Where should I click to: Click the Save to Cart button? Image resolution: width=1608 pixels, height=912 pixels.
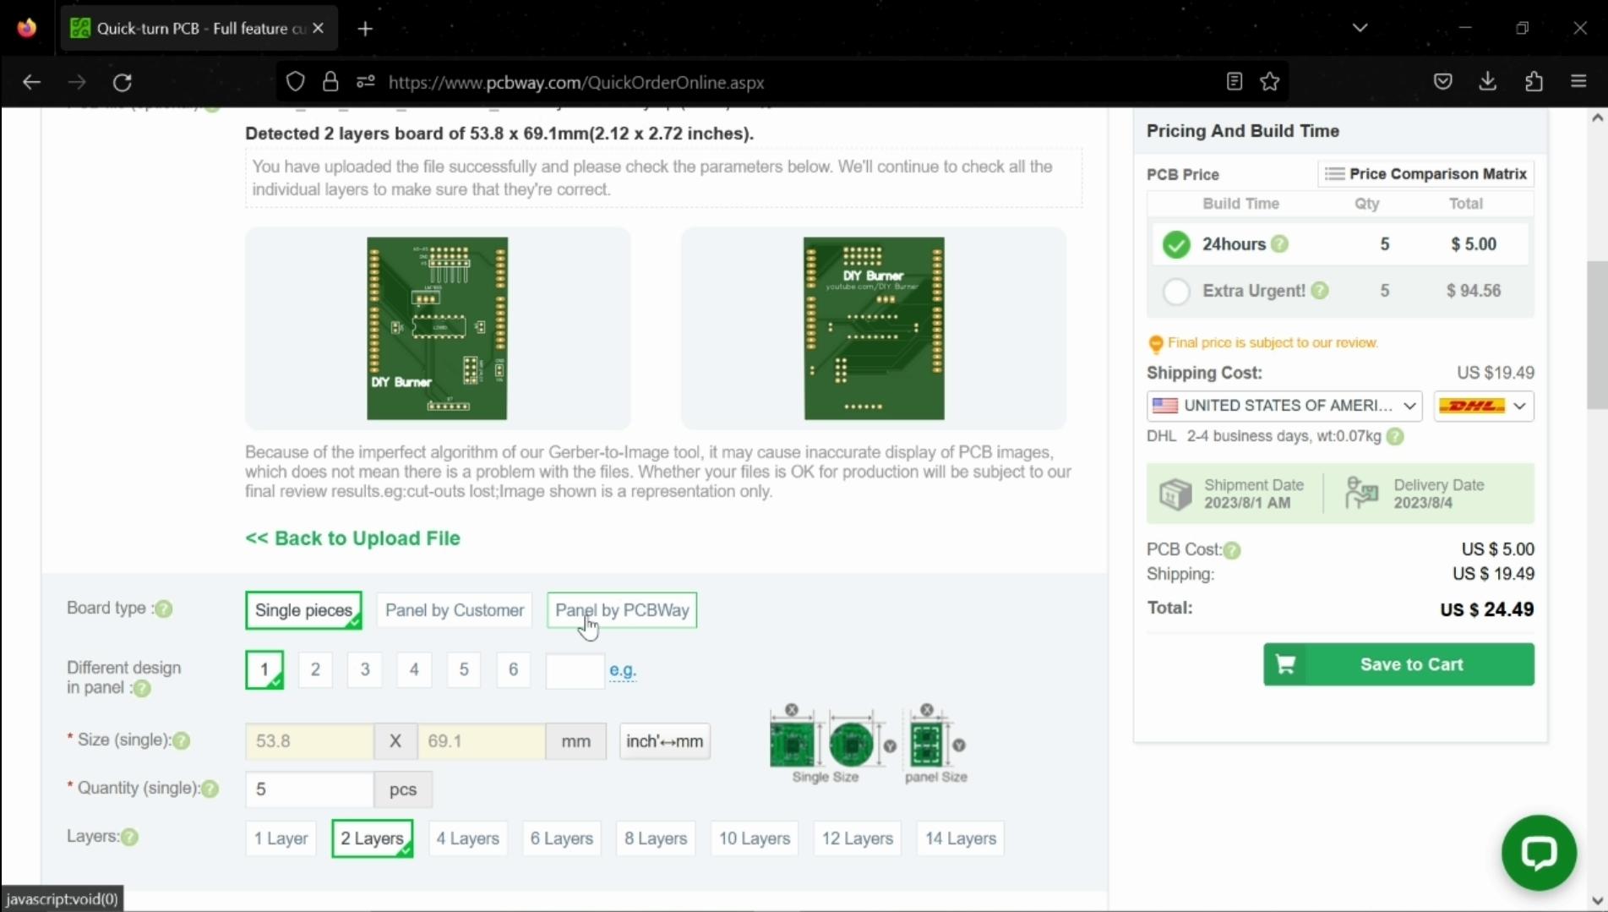1398,664
